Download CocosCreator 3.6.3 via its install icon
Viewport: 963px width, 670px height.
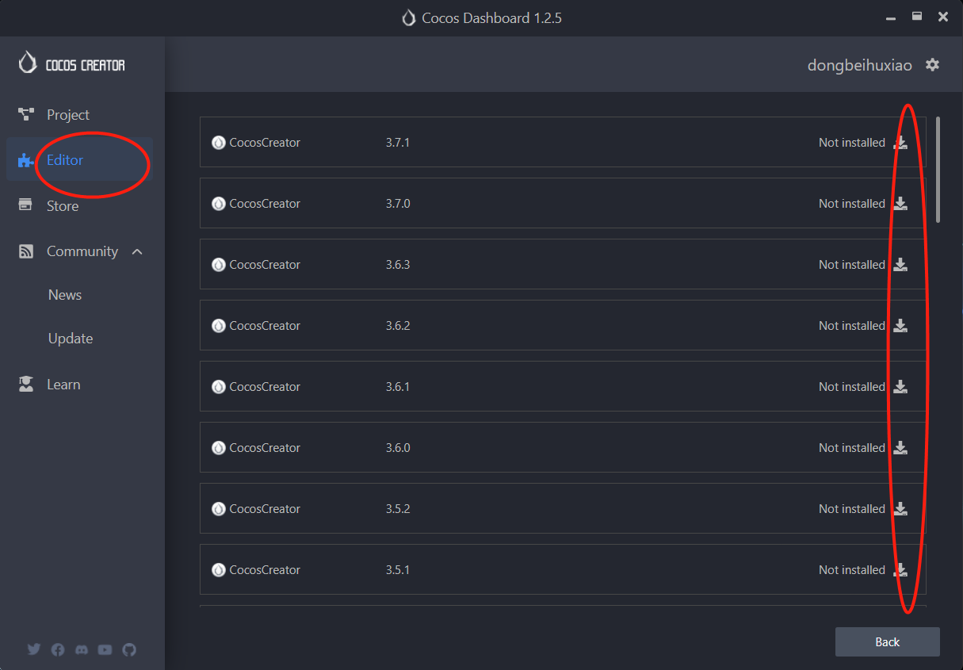[x=900, y=265]
